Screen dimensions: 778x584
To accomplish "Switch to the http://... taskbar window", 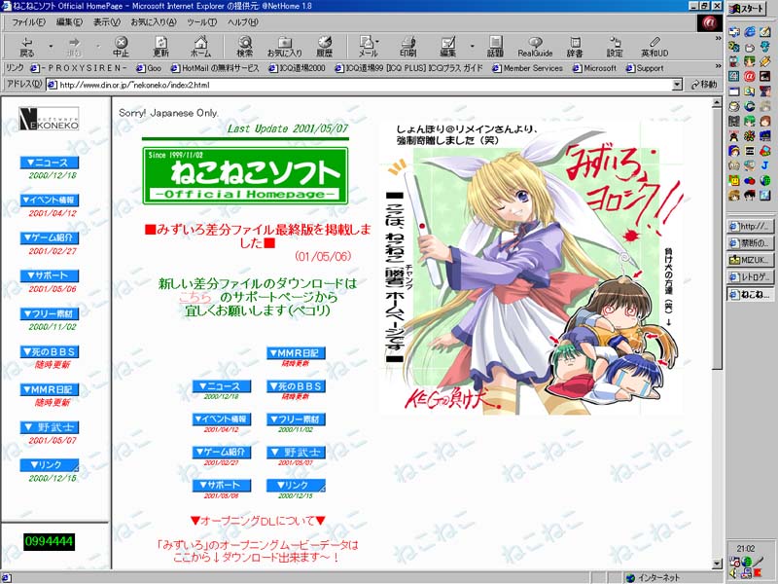I will (x=750, y=226).
